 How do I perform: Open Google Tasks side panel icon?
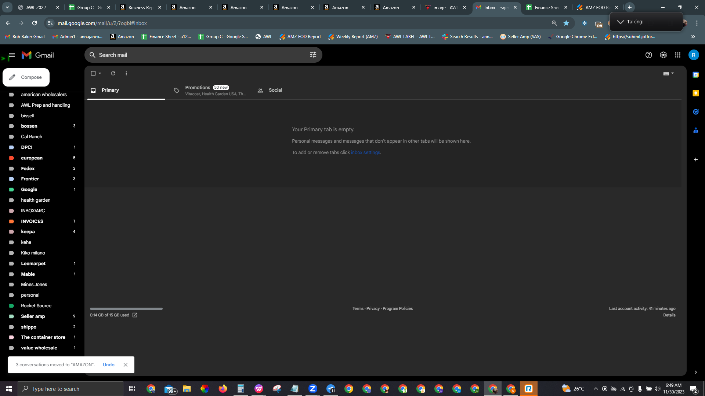tap(695, 112)
